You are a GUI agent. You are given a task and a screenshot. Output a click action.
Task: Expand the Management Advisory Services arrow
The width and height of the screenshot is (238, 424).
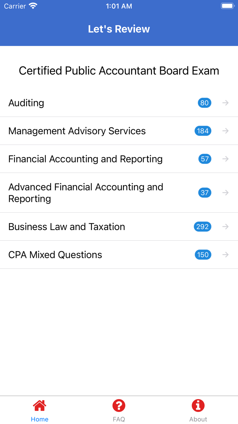pos(225,131)
